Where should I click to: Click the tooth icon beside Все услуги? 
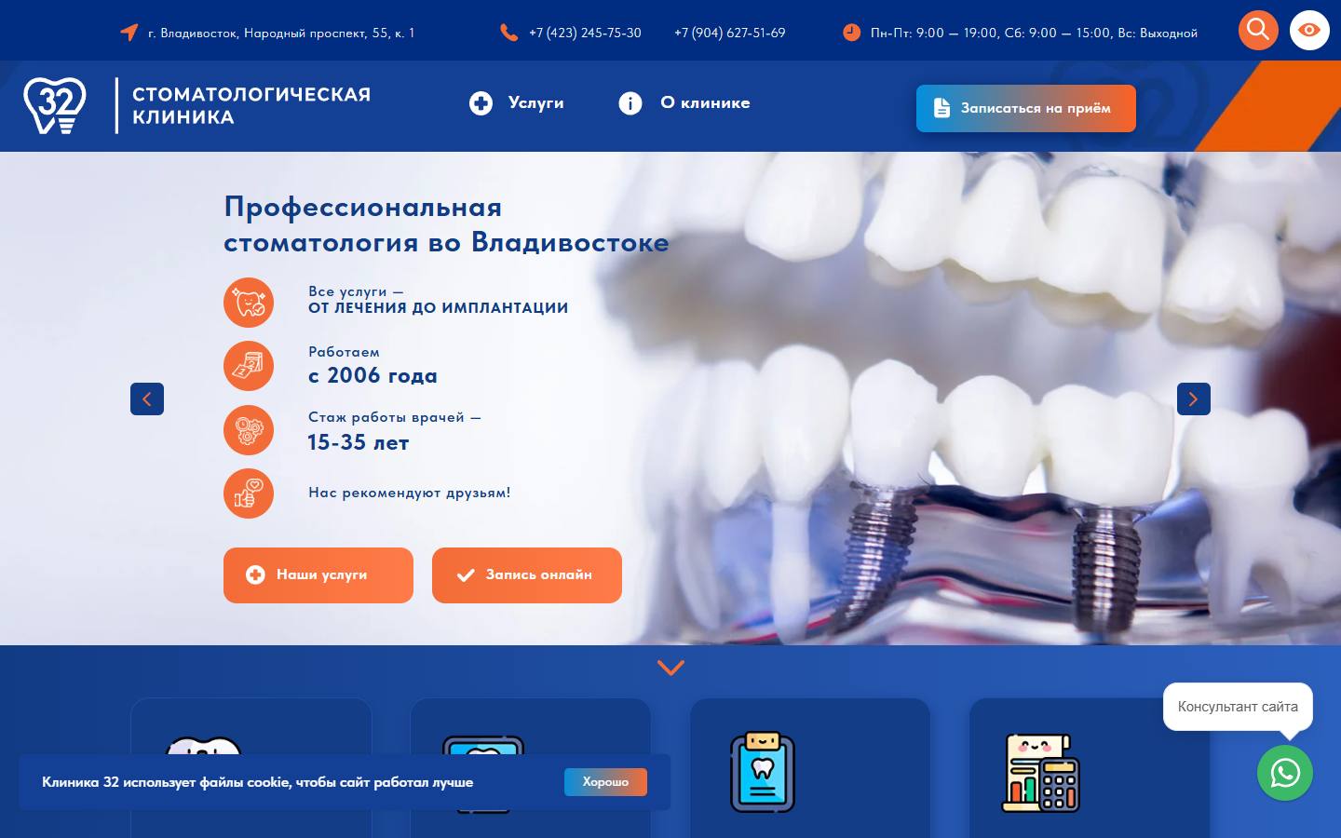click(x=249, y=302)
